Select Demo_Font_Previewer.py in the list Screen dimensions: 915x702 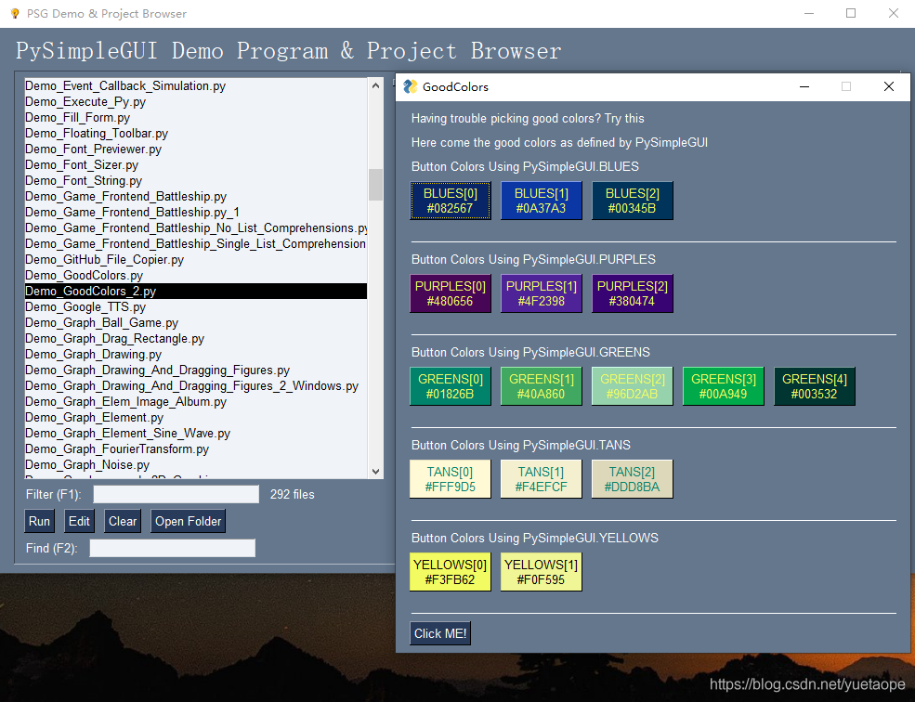(x=195, y=149)
